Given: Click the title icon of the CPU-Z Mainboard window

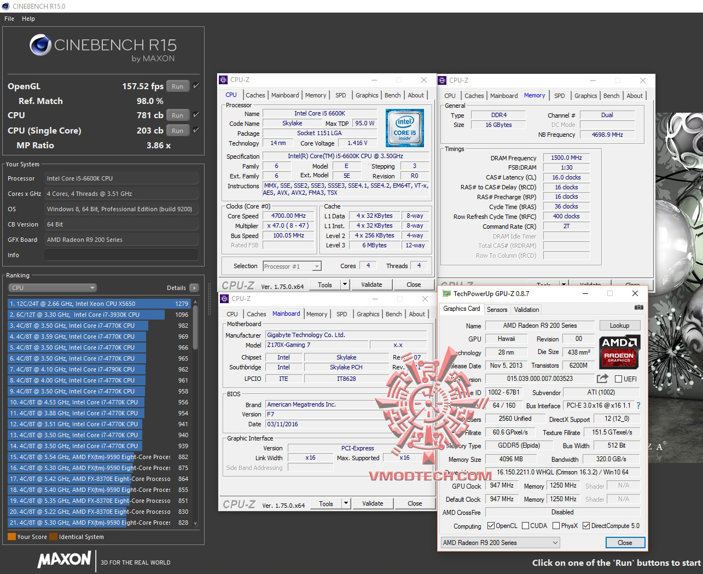Looking at the screenshot, I should tap(223, 299).
